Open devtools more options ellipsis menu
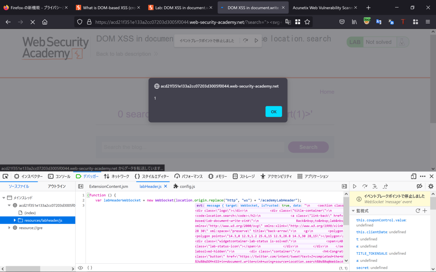The image size is (436, 272). click(x=423, y=176)
